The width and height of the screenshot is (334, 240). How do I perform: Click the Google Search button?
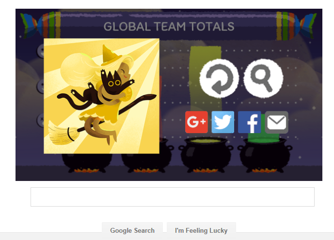click(x=132, y=230)
